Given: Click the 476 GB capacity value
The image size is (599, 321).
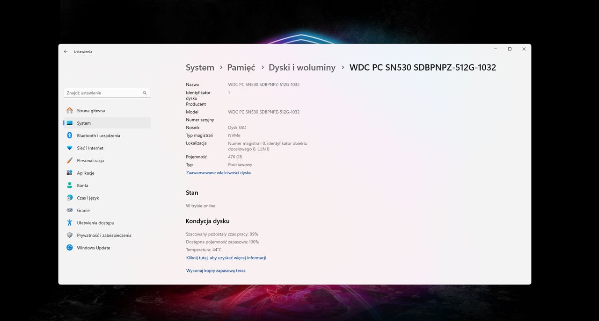Looking at the screenshot, I should coord(235,157).
